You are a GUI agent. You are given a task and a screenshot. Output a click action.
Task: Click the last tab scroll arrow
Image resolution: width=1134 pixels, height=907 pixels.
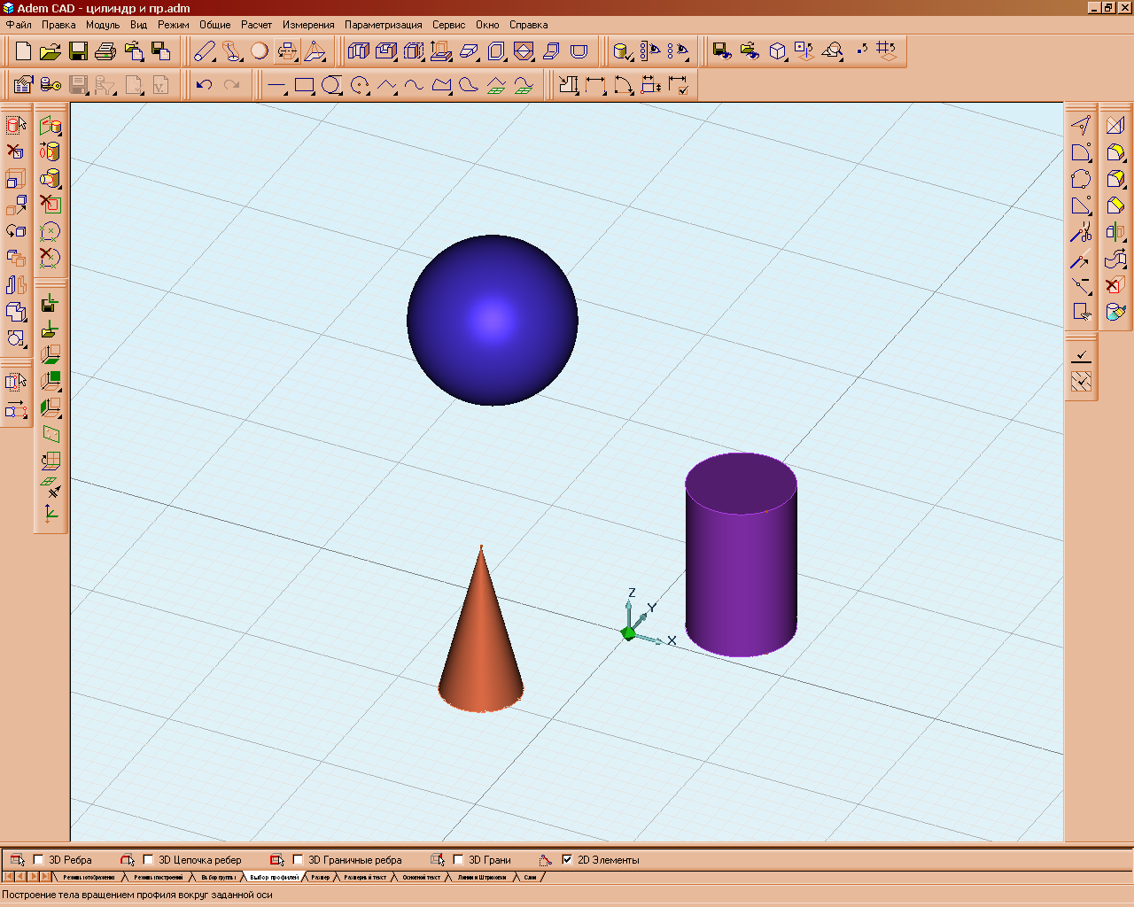(45, 877)
